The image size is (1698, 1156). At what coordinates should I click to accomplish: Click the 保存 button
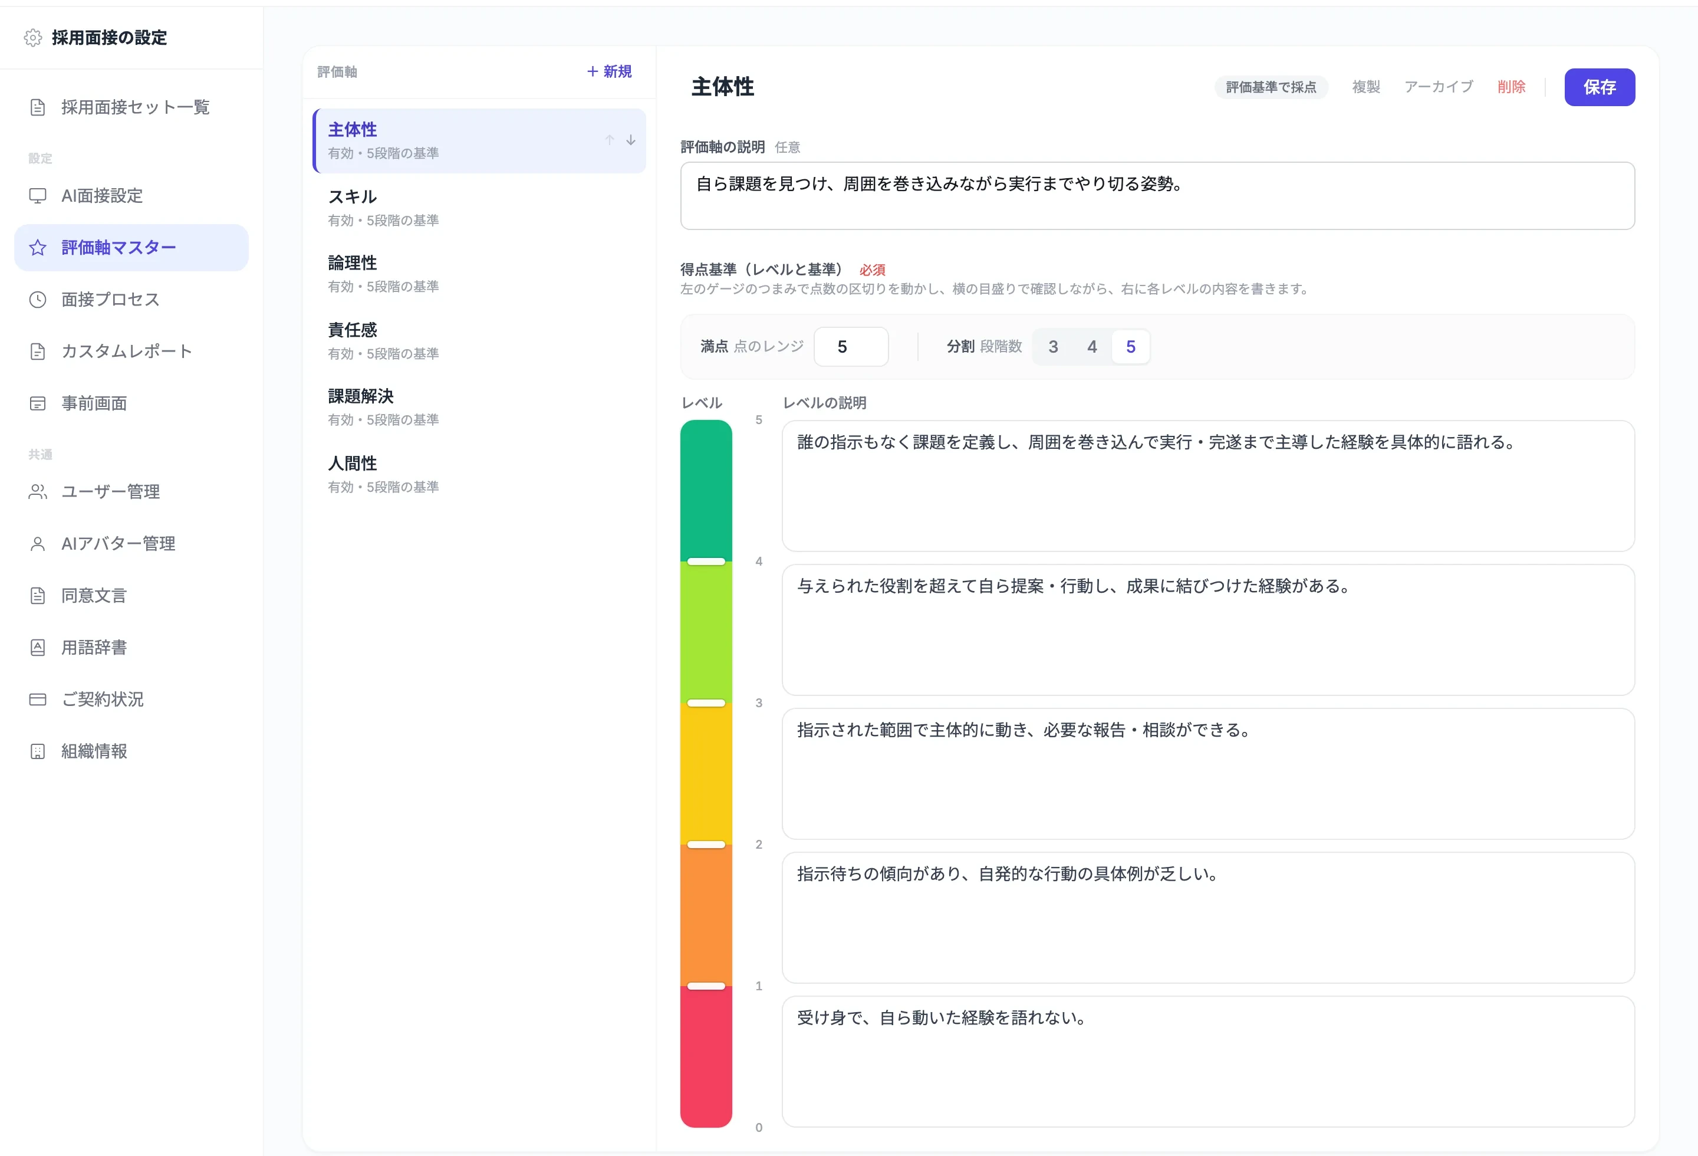(1600, 87)
